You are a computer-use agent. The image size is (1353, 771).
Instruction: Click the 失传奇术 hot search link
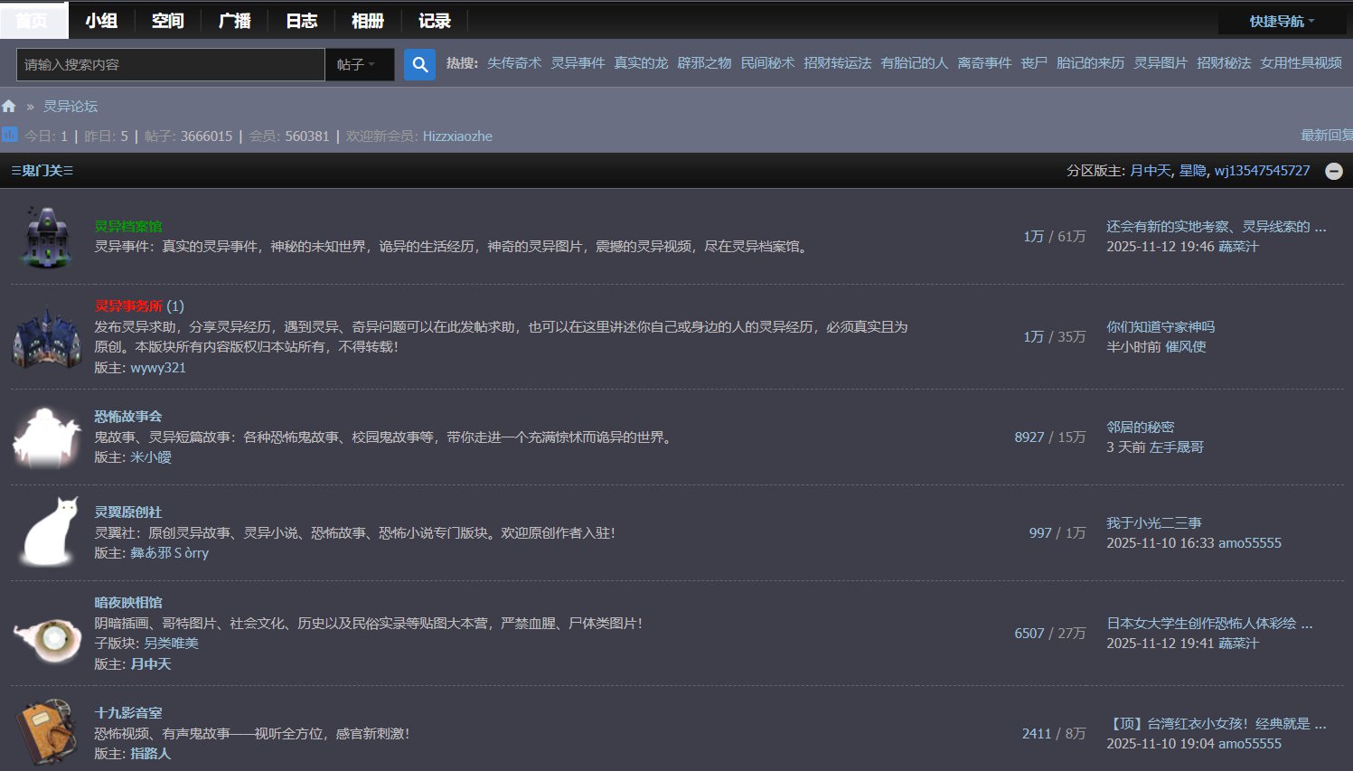click(x=514, y=62)
